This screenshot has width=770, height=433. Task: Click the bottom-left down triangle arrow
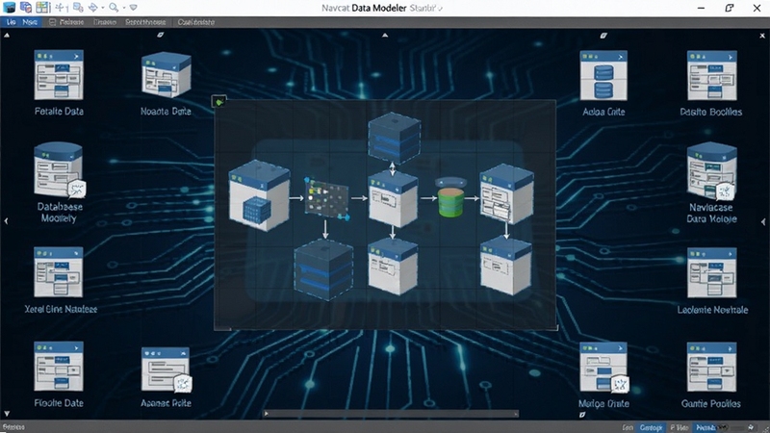7,414
